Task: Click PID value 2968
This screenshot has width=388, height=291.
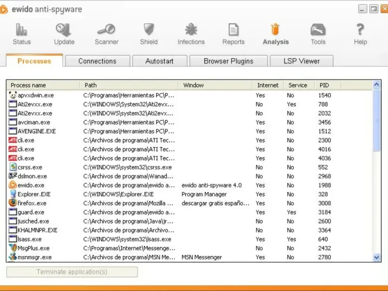Action: (x=324, y=176)
